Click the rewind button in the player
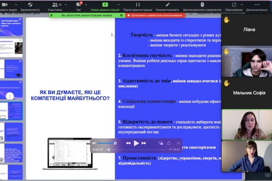 tap(128, 143)
